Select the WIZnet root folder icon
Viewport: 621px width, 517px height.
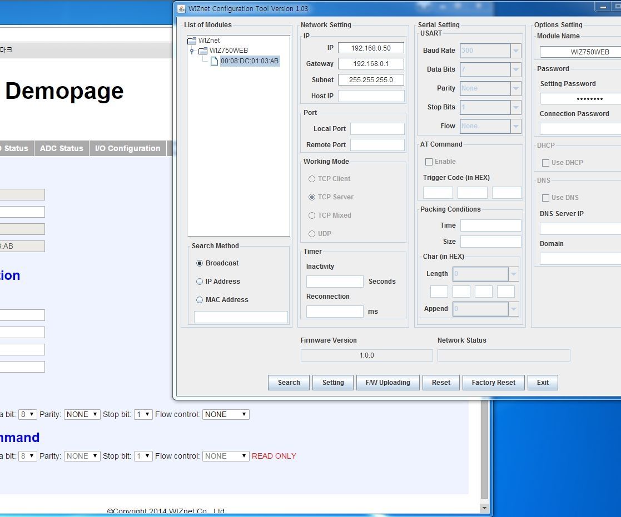(192, 41)
